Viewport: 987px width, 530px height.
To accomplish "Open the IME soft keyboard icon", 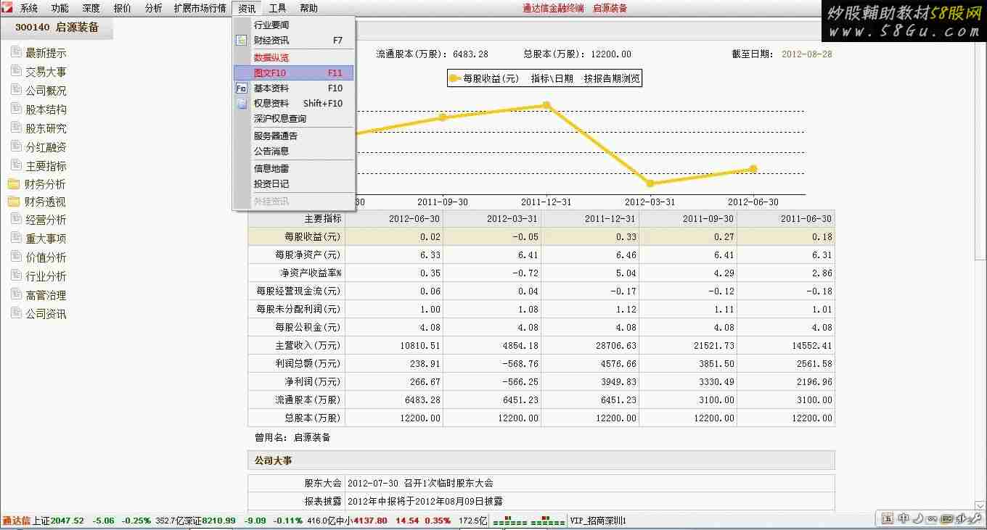I will pos(946,518).
